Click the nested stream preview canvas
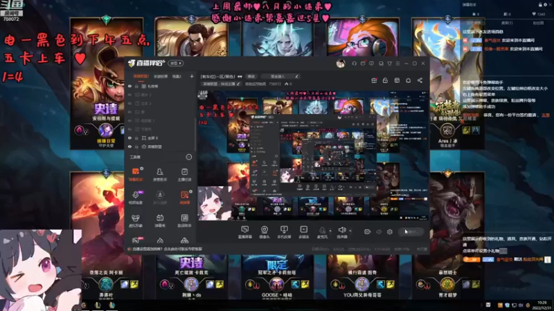554x311 pixels. click(313, 155)
